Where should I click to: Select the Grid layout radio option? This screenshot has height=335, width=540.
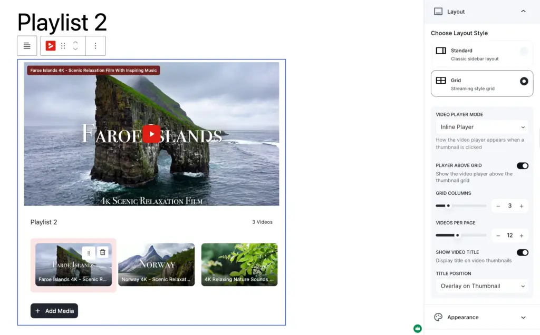point(524,81)
